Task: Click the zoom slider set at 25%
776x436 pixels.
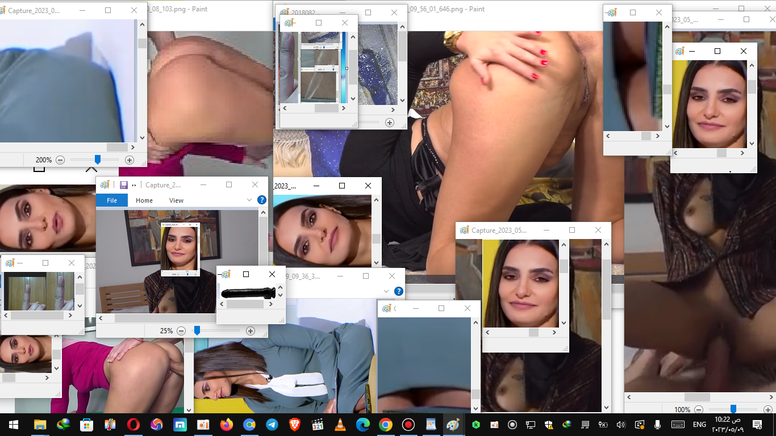Action: [198, 330]
